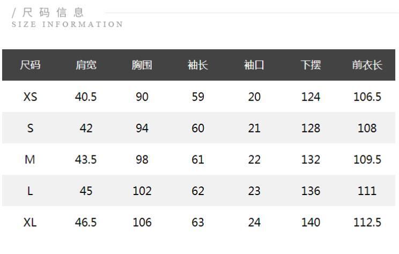Image resolution: width=399 pixels, height=254 pixels.
Task: Click the 40.5 shoulder width value
Action: tap(86, 97)
